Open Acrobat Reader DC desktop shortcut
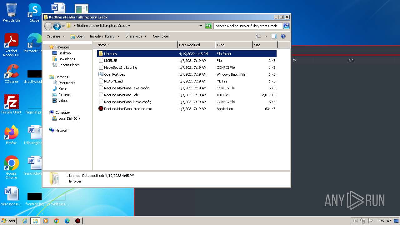 tap(11, 45)
